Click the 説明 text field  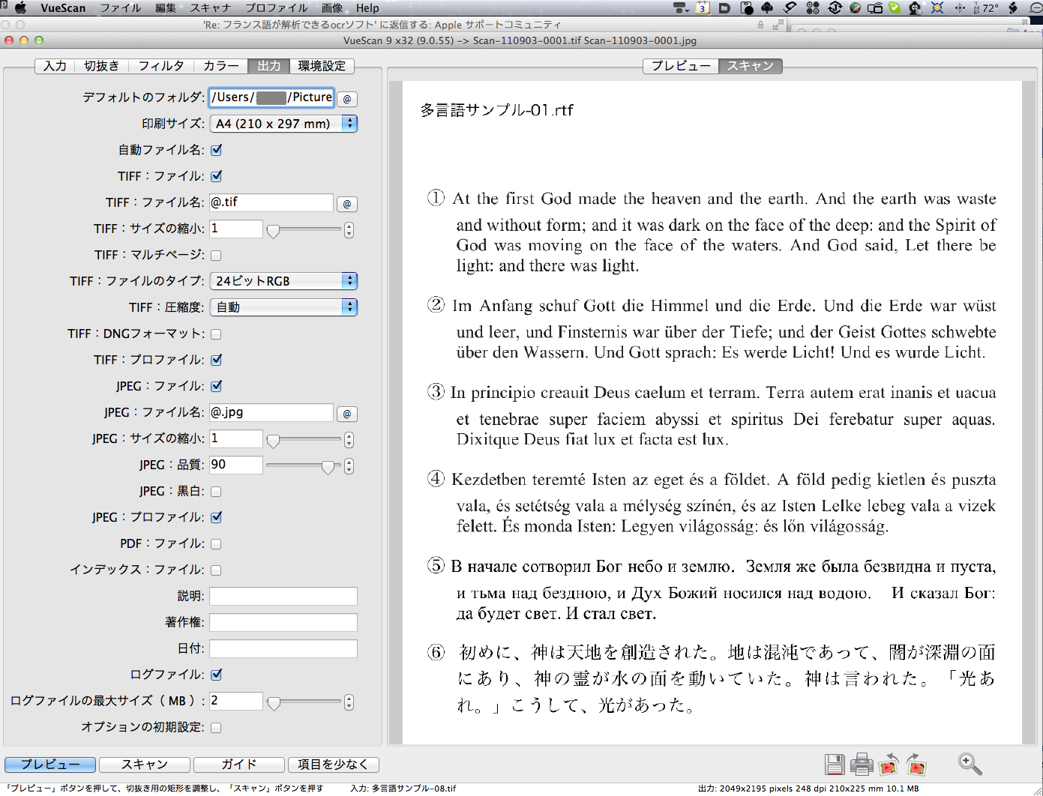pyautogui.click(x=283, y=597)
